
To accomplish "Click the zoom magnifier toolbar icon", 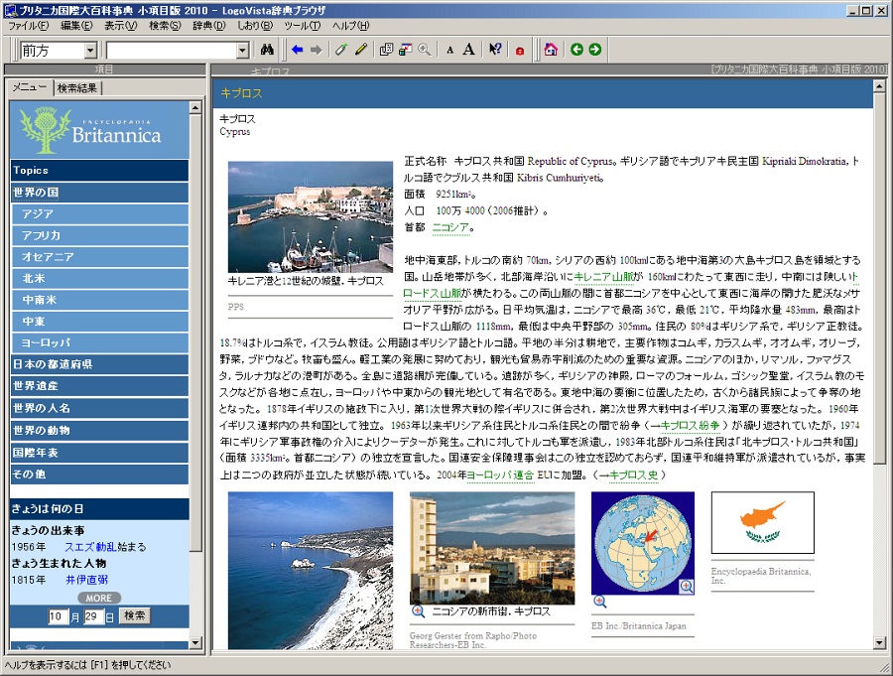I will pyautogui.click(x=424, y=51).
